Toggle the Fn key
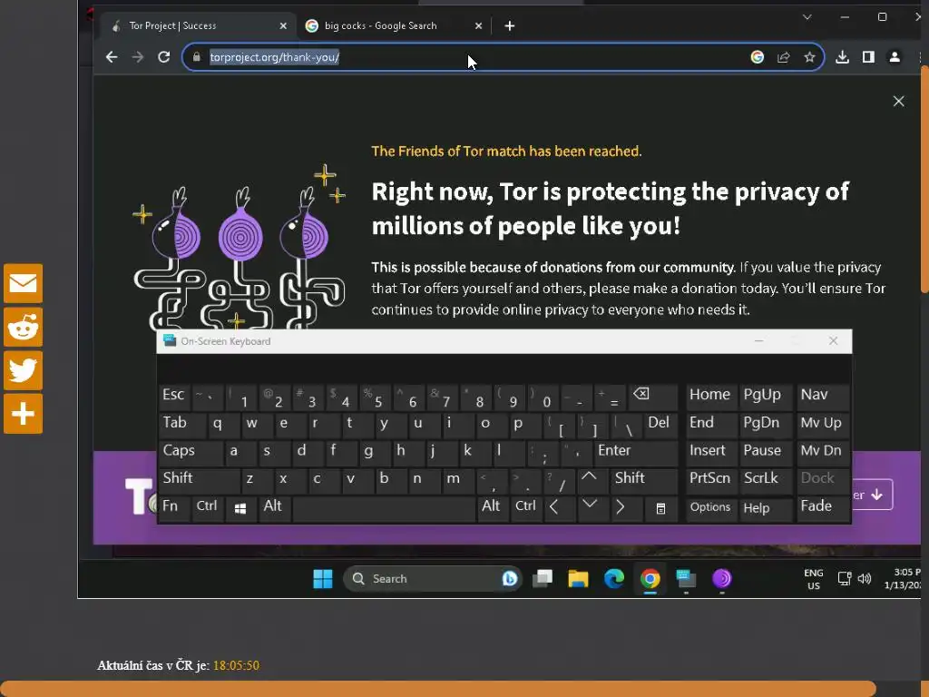 tap(174, 508)
